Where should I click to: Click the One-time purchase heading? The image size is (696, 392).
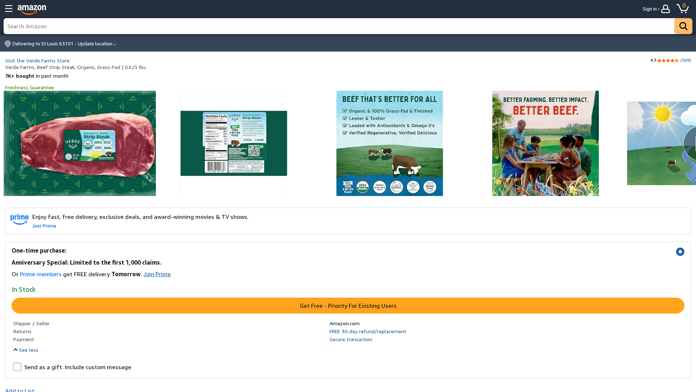[x=39, y=250]
